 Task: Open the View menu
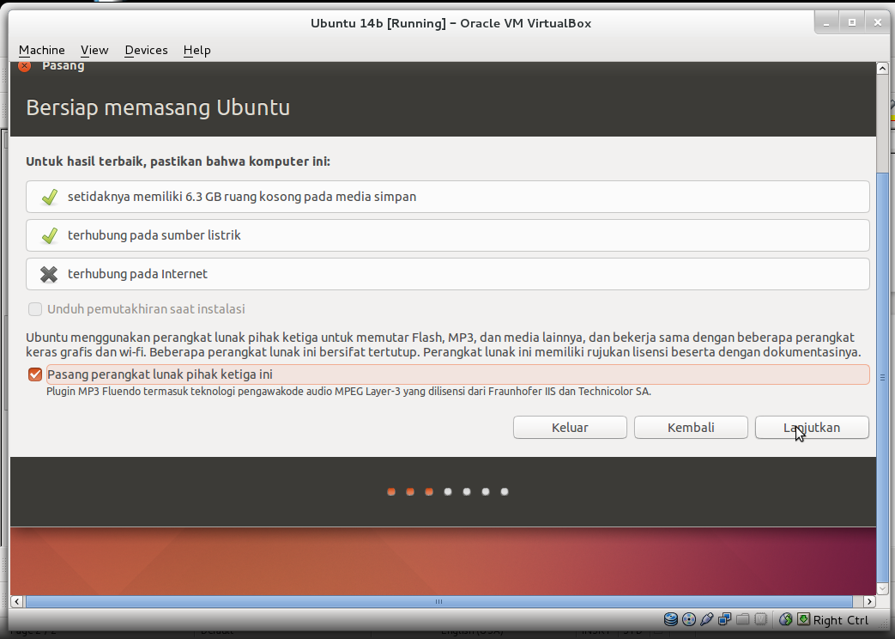pyautogui.click(x=94, y=50)
